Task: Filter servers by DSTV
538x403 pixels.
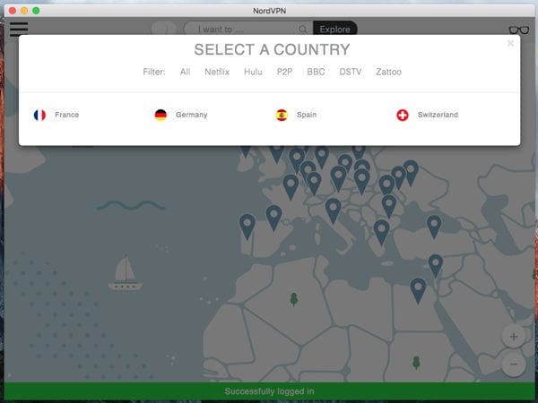Action: (x=350, y=72)
